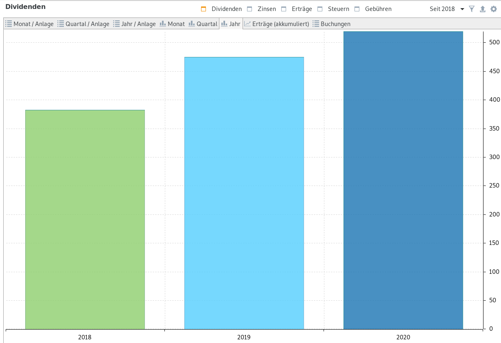Image resolution: width=501 pixels, height=343 pixels.
Task: Toggle the Dividenden checkbox
Action: [203, 9]
